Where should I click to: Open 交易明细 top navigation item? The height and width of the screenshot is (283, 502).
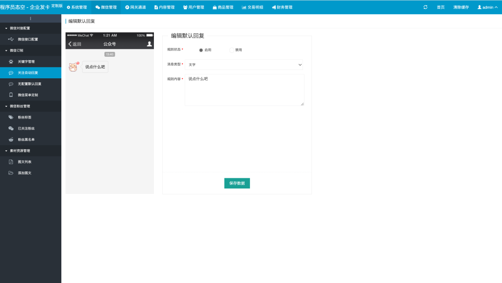[x=252, y=7]
